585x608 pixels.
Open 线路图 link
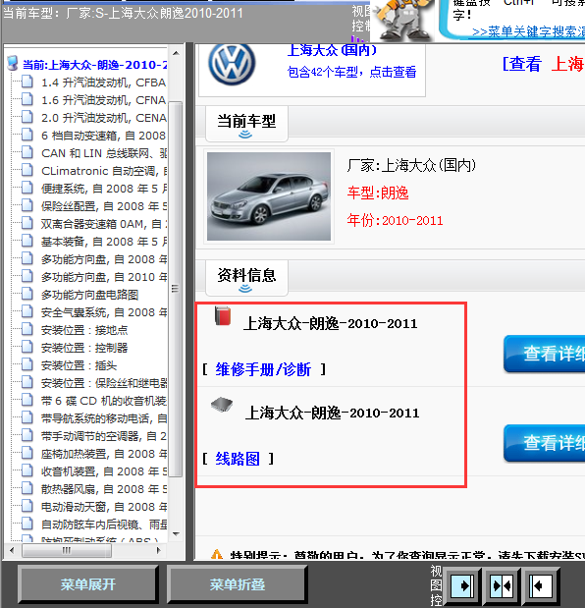[238, 459]
